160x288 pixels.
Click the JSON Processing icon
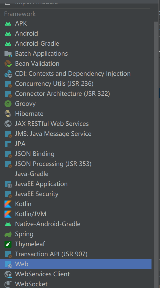click(x=8, y=164)
